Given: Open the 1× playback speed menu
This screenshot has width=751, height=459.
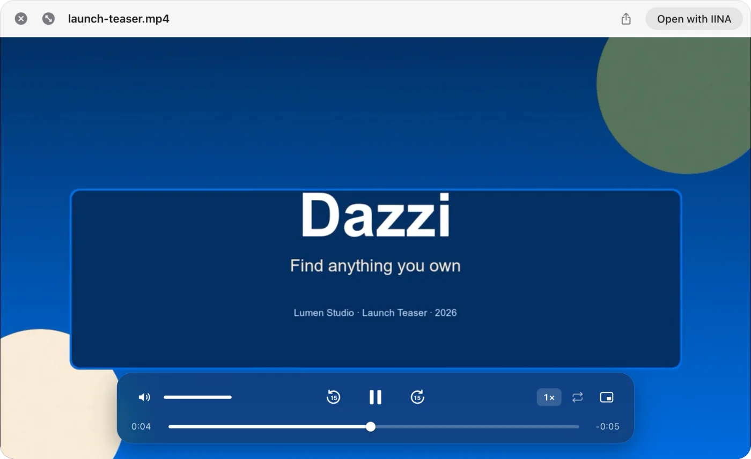Looking at the screenshot, I should pos(549,397).
